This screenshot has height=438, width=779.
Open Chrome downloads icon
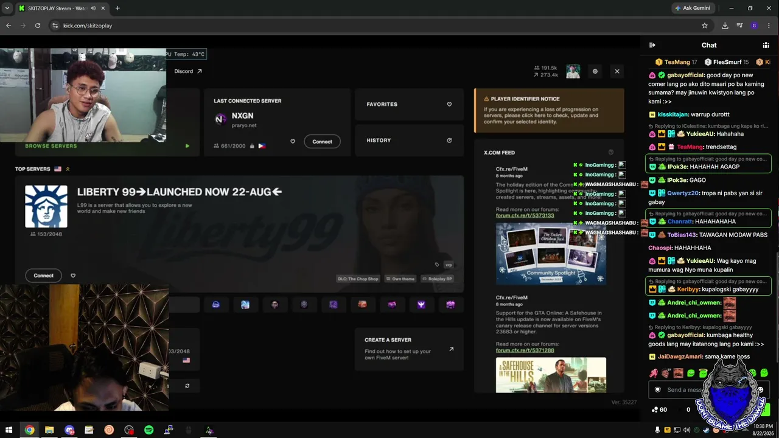[725, 26]
